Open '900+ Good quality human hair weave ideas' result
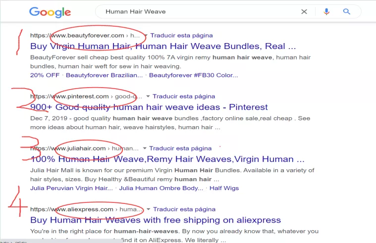 pos(149,107)
